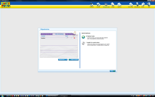This screenshot has width=155, height=97.
Task: Open the Cenník price list icon
Action: pos(113,5)
